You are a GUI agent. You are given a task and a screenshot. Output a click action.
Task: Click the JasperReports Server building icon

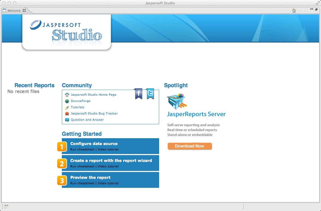tap(177, 101)
